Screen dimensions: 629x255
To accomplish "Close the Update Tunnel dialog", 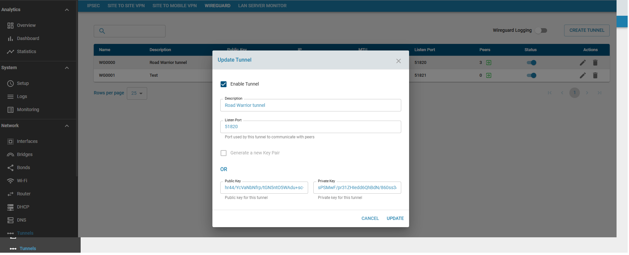I will click(x=398, y=61).
